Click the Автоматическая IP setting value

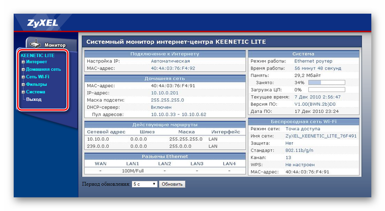(x=170, y=61)
